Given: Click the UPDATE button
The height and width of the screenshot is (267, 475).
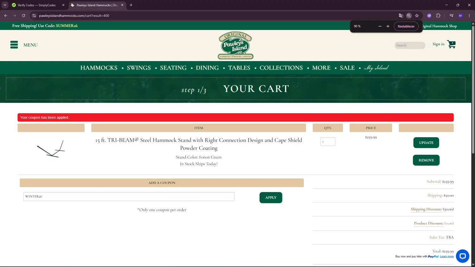Looking at the screenshot, I should 426,143.
